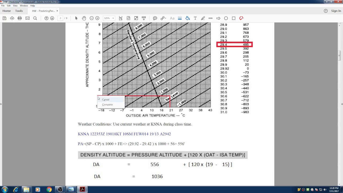This screenshot has width=343, height=193.
Task: Select the Add text T tool
Action: tap(195, 18)
